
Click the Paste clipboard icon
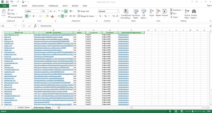4,11
